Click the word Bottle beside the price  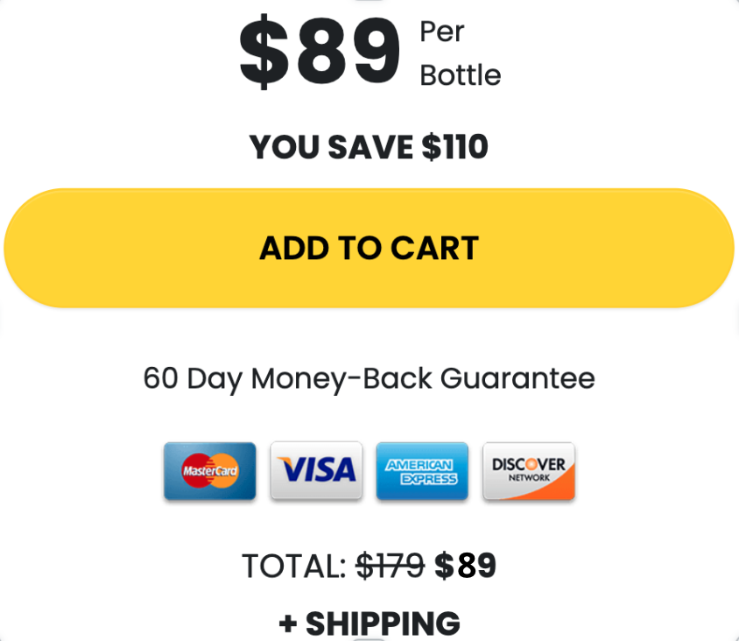point(460,75)
